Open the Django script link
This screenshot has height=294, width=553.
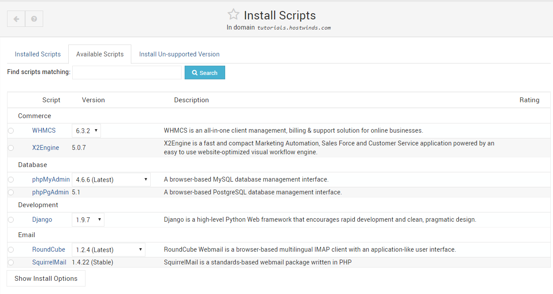[42, 220]
